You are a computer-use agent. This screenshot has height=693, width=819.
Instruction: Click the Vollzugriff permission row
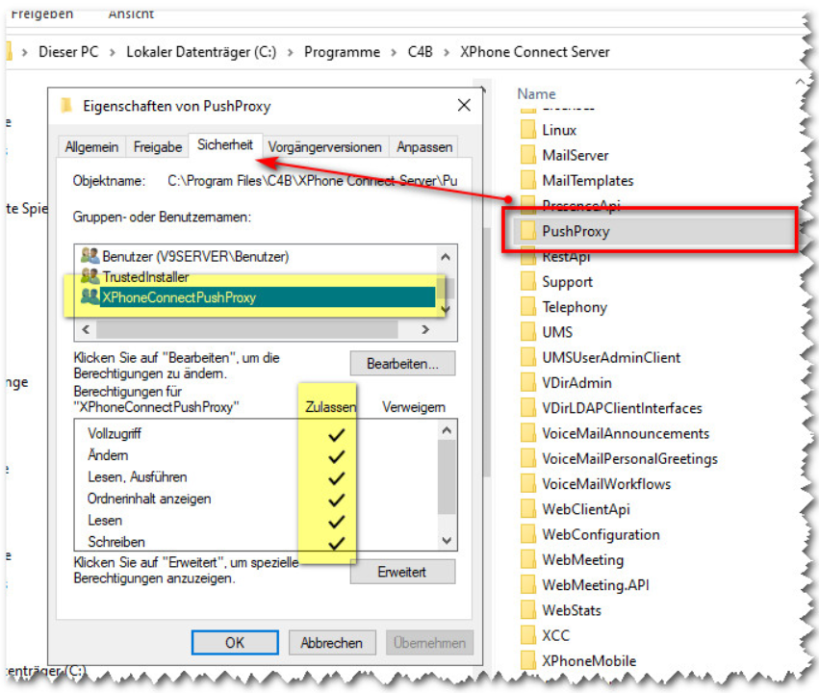coord(256,433)
